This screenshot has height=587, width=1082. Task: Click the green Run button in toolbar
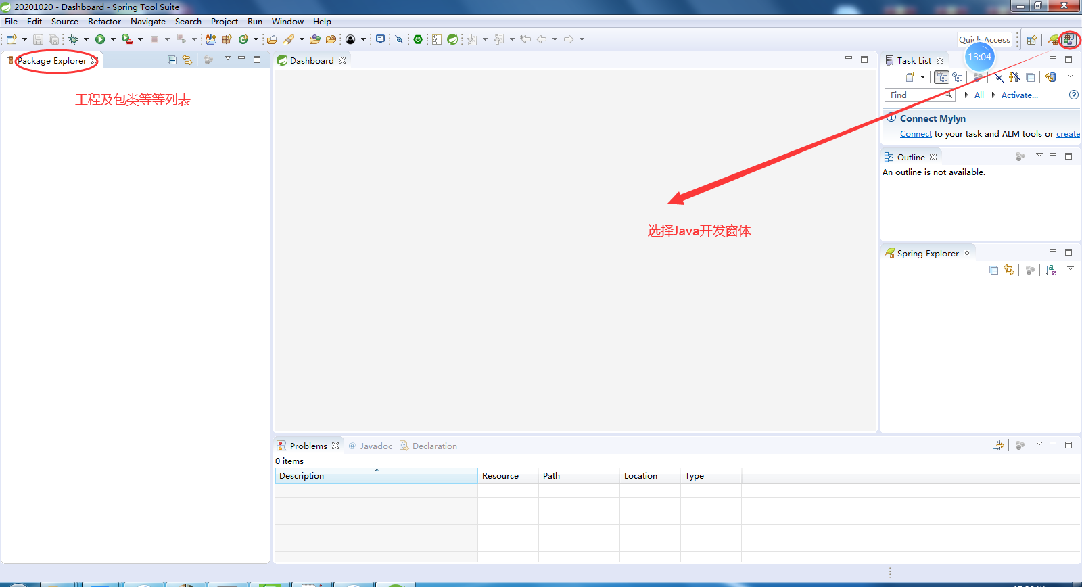point(100,39)
